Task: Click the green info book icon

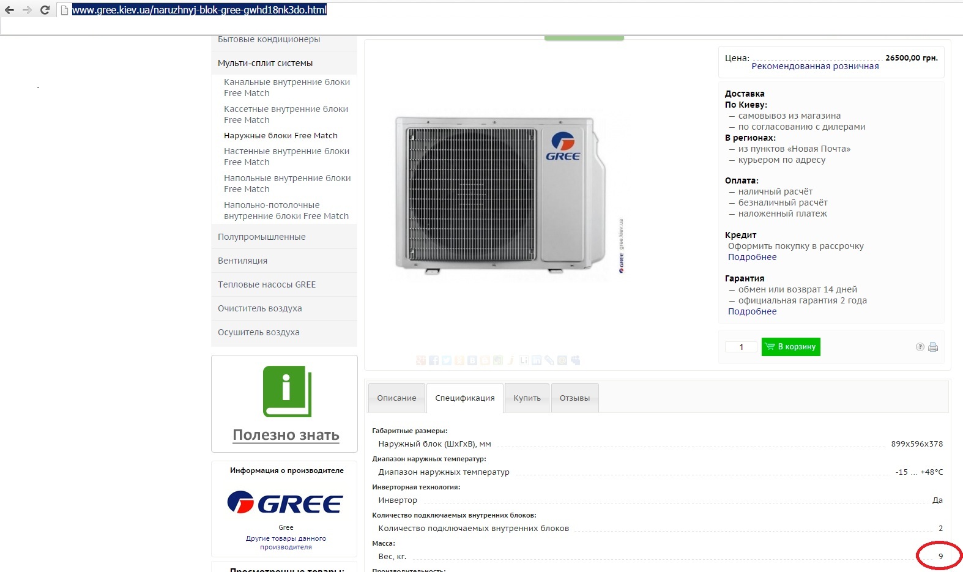Action: pyautogui.click(x=287, y=392)
